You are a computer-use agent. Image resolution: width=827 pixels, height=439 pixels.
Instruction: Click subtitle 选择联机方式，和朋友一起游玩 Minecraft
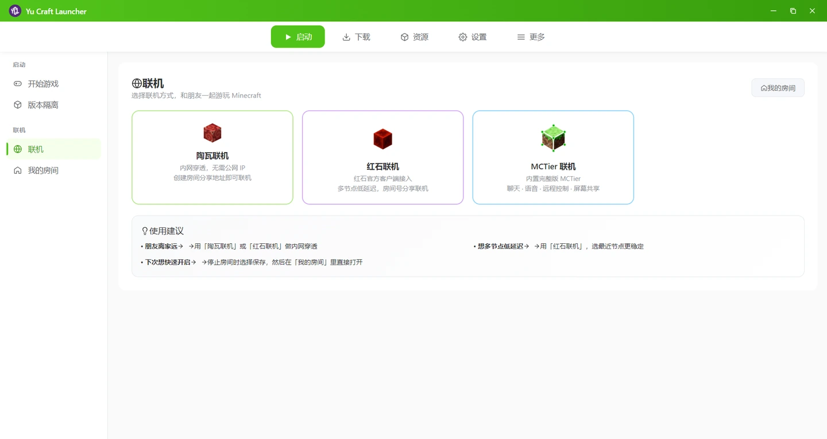click(x=196, y=96)
